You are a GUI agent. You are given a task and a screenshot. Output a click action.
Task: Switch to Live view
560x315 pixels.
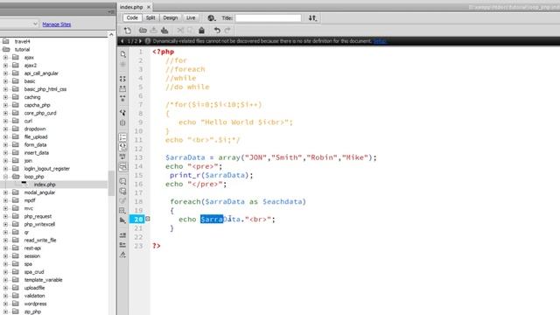coord(191,17)
